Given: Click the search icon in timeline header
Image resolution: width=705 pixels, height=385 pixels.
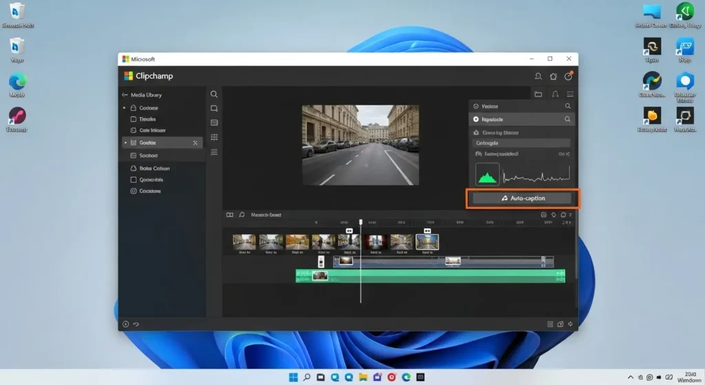Looking at the screenshot, I should (242, 215).
